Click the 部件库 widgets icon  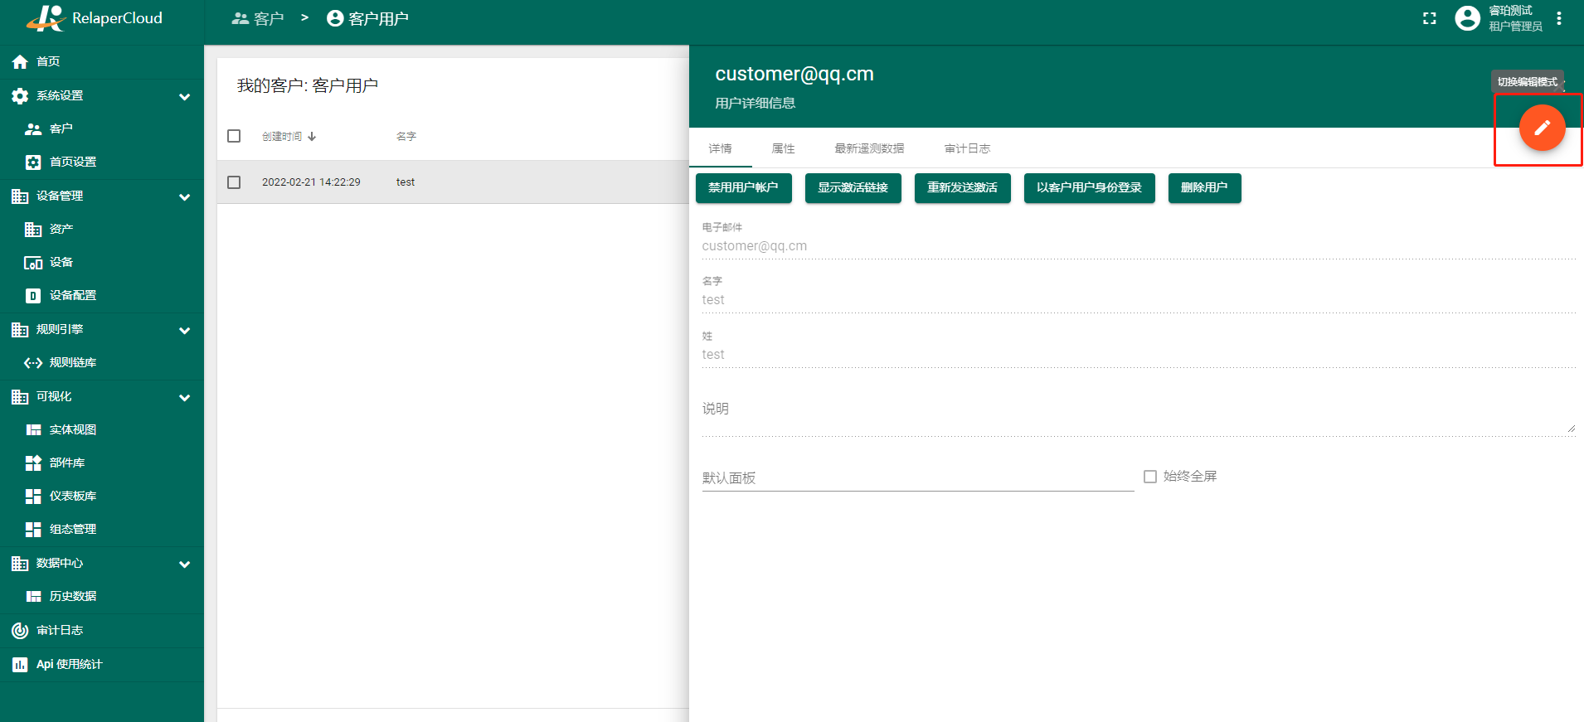click(x=33, y=463)
